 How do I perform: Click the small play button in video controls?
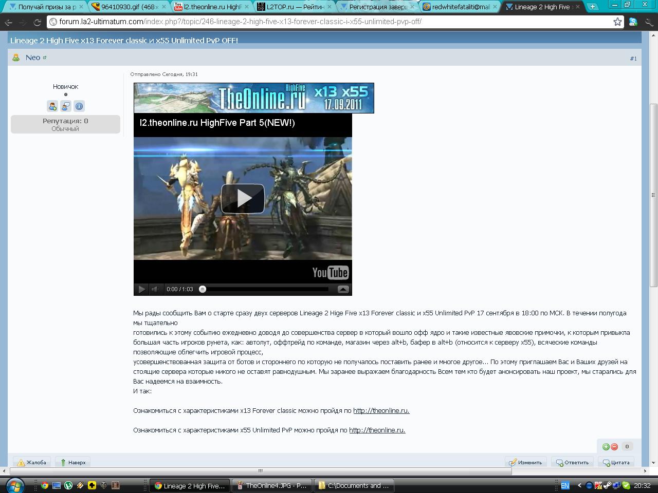point(141,289)
